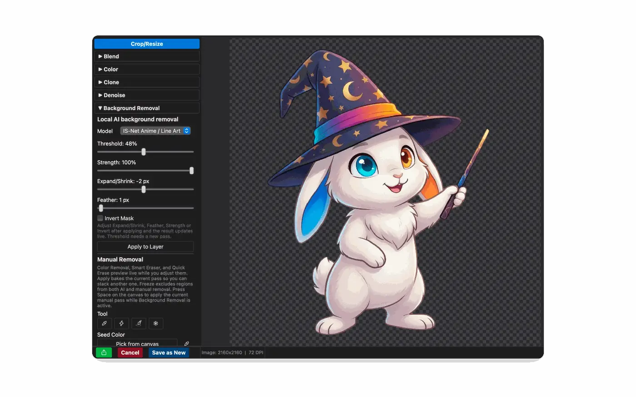Click the seed color eyedropper icon

tap(186, 343)
